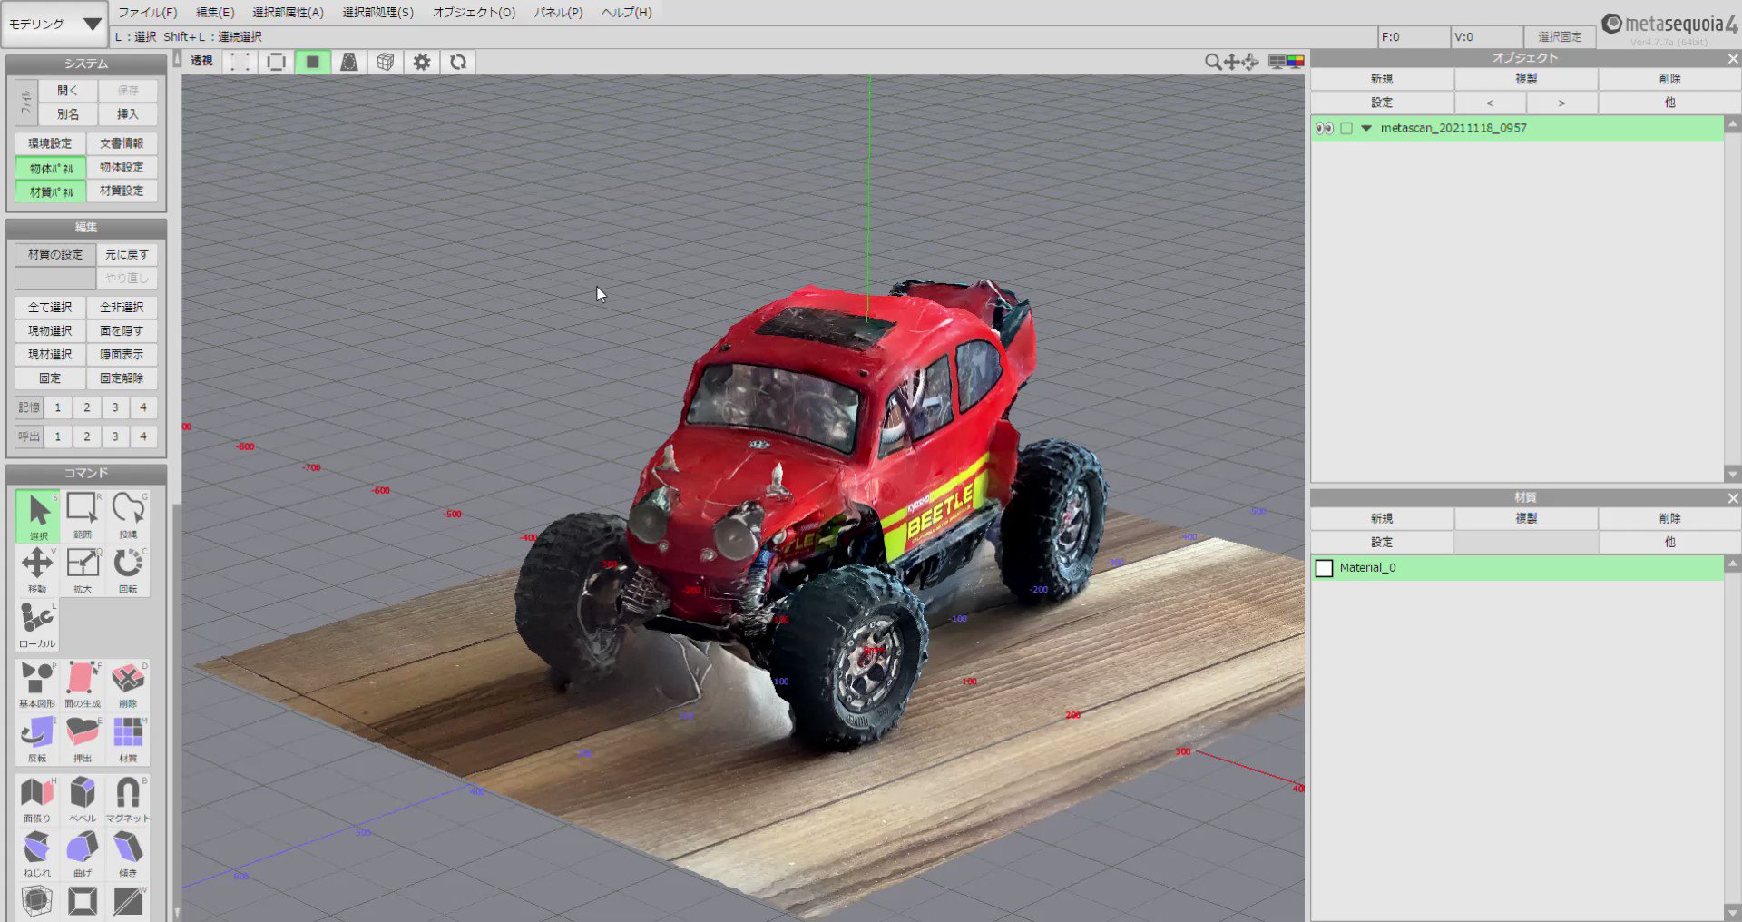
Task: Select the 材質 (Material) paint tool
Action: (128, 740)
